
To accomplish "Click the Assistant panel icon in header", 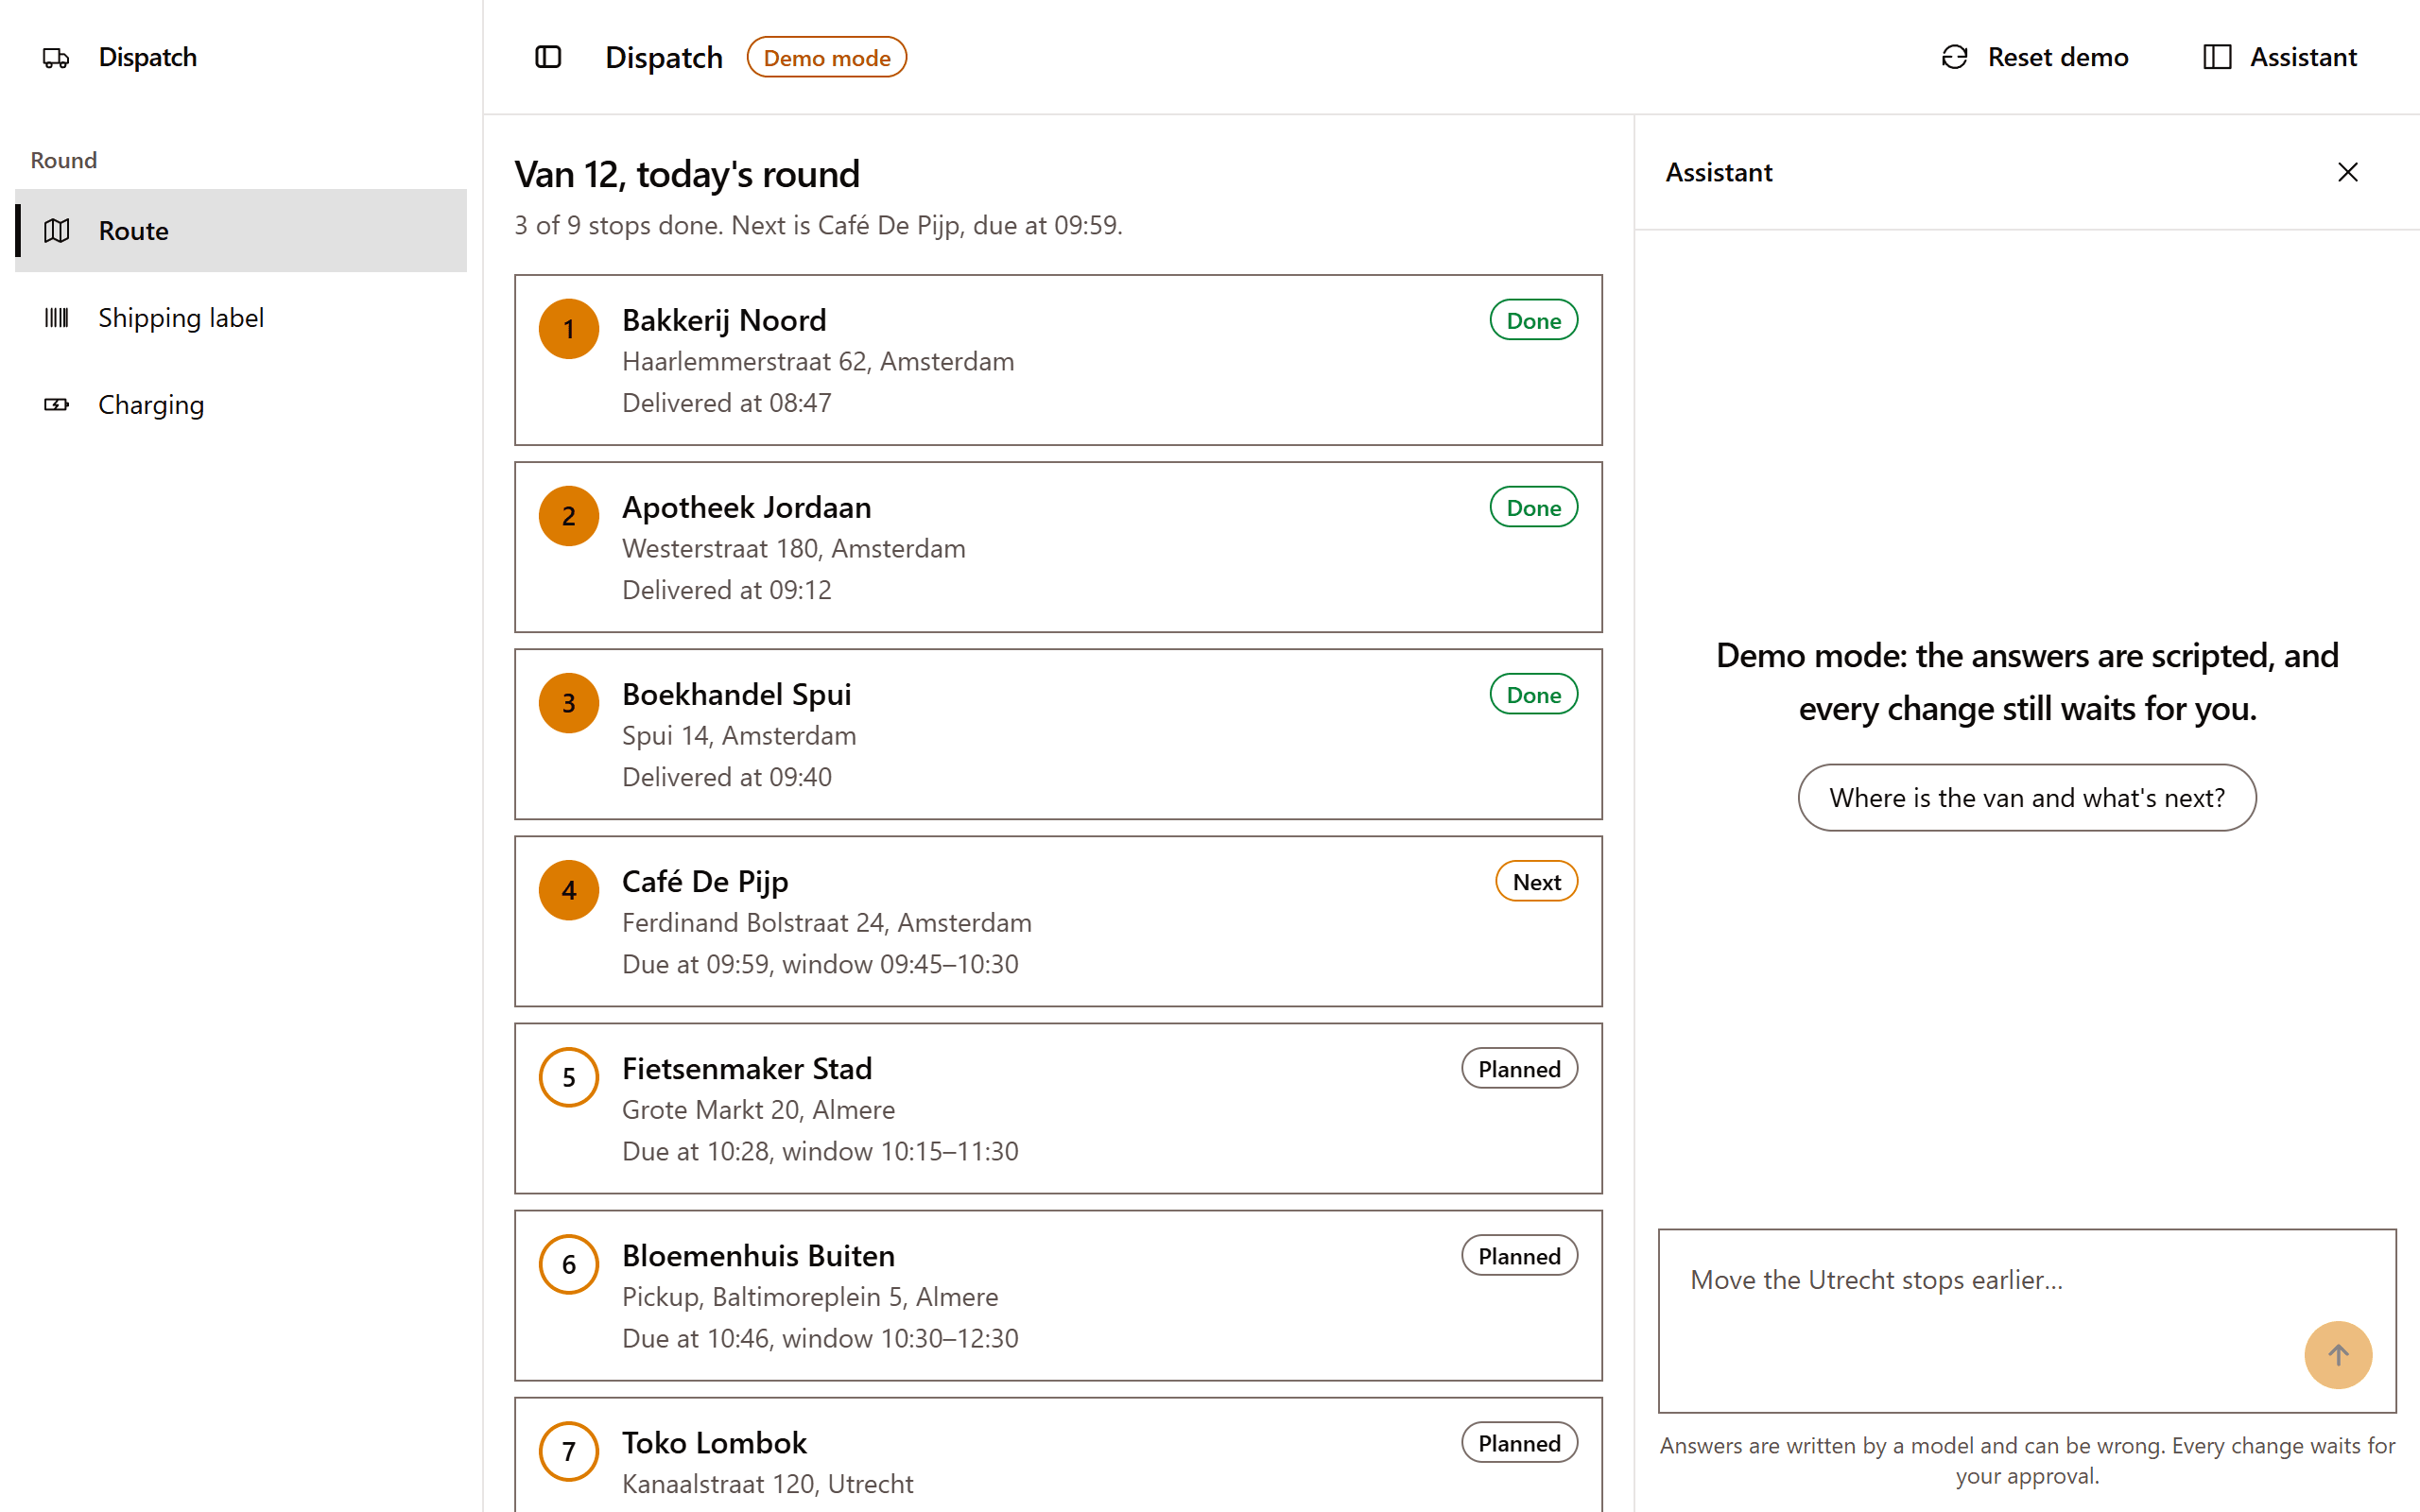I will pyautogui.click(x=2217, y=57).
